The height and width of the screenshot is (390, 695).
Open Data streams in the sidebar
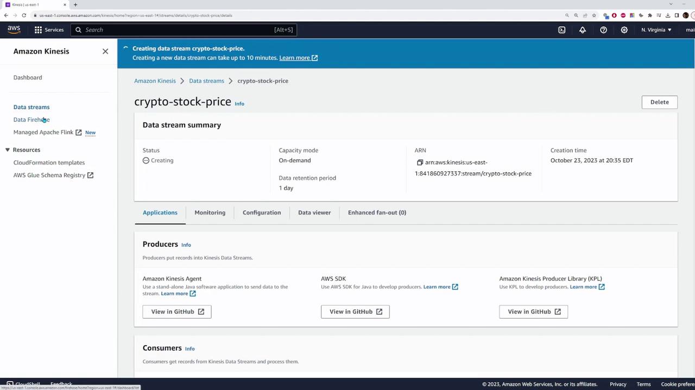[31, 107]
